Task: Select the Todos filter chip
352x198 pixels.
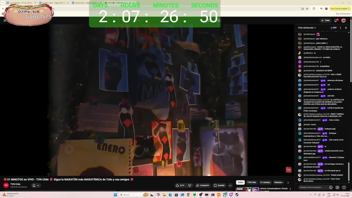Action: (240, 182)
